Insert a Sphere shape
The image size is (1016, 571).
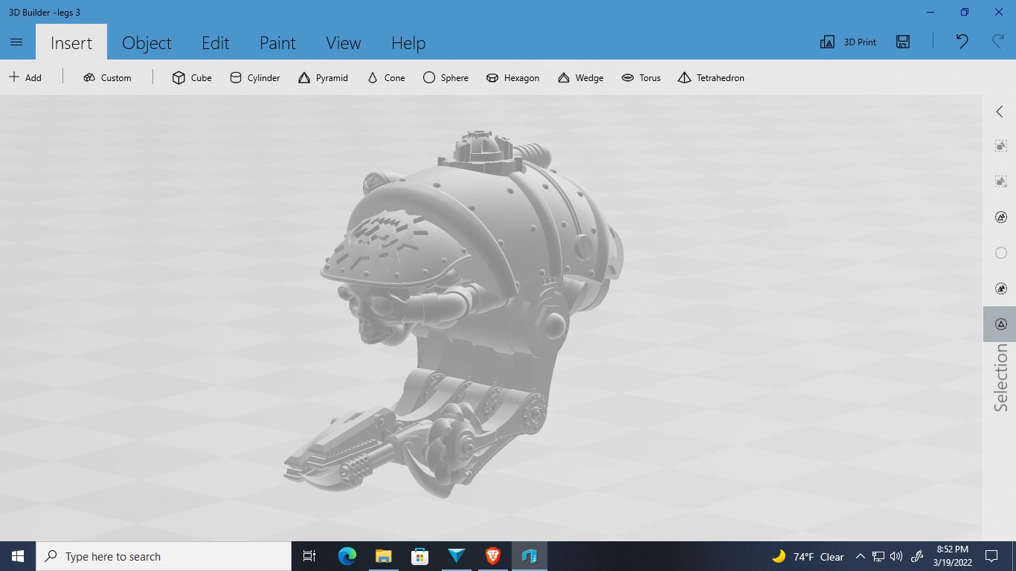point(446,77)
